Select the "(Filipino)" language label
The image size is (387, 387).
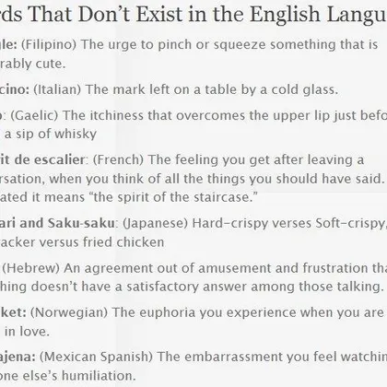(49, 45)
